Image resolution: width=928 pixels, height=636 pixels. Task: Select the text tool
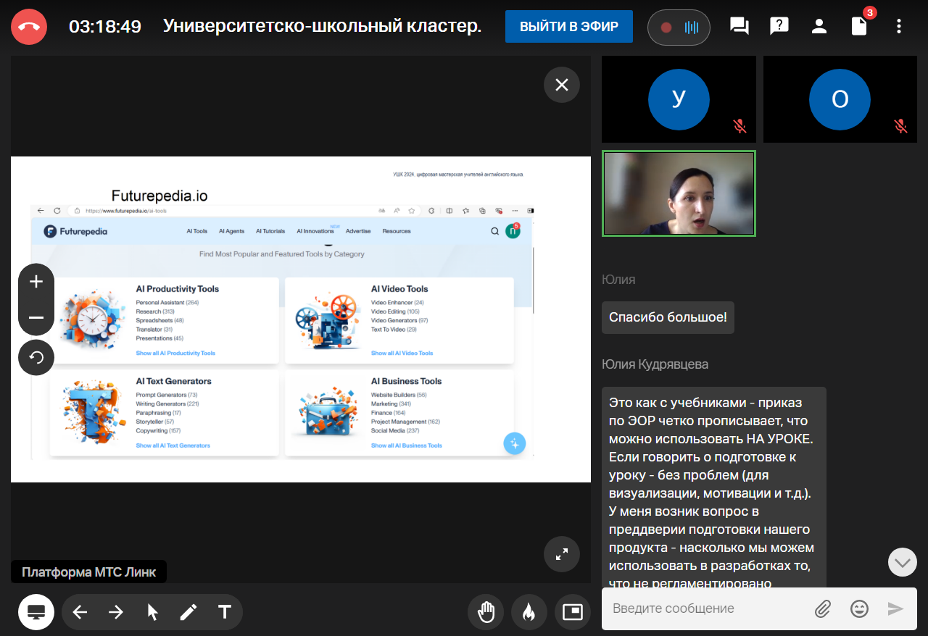click(225, 612)
